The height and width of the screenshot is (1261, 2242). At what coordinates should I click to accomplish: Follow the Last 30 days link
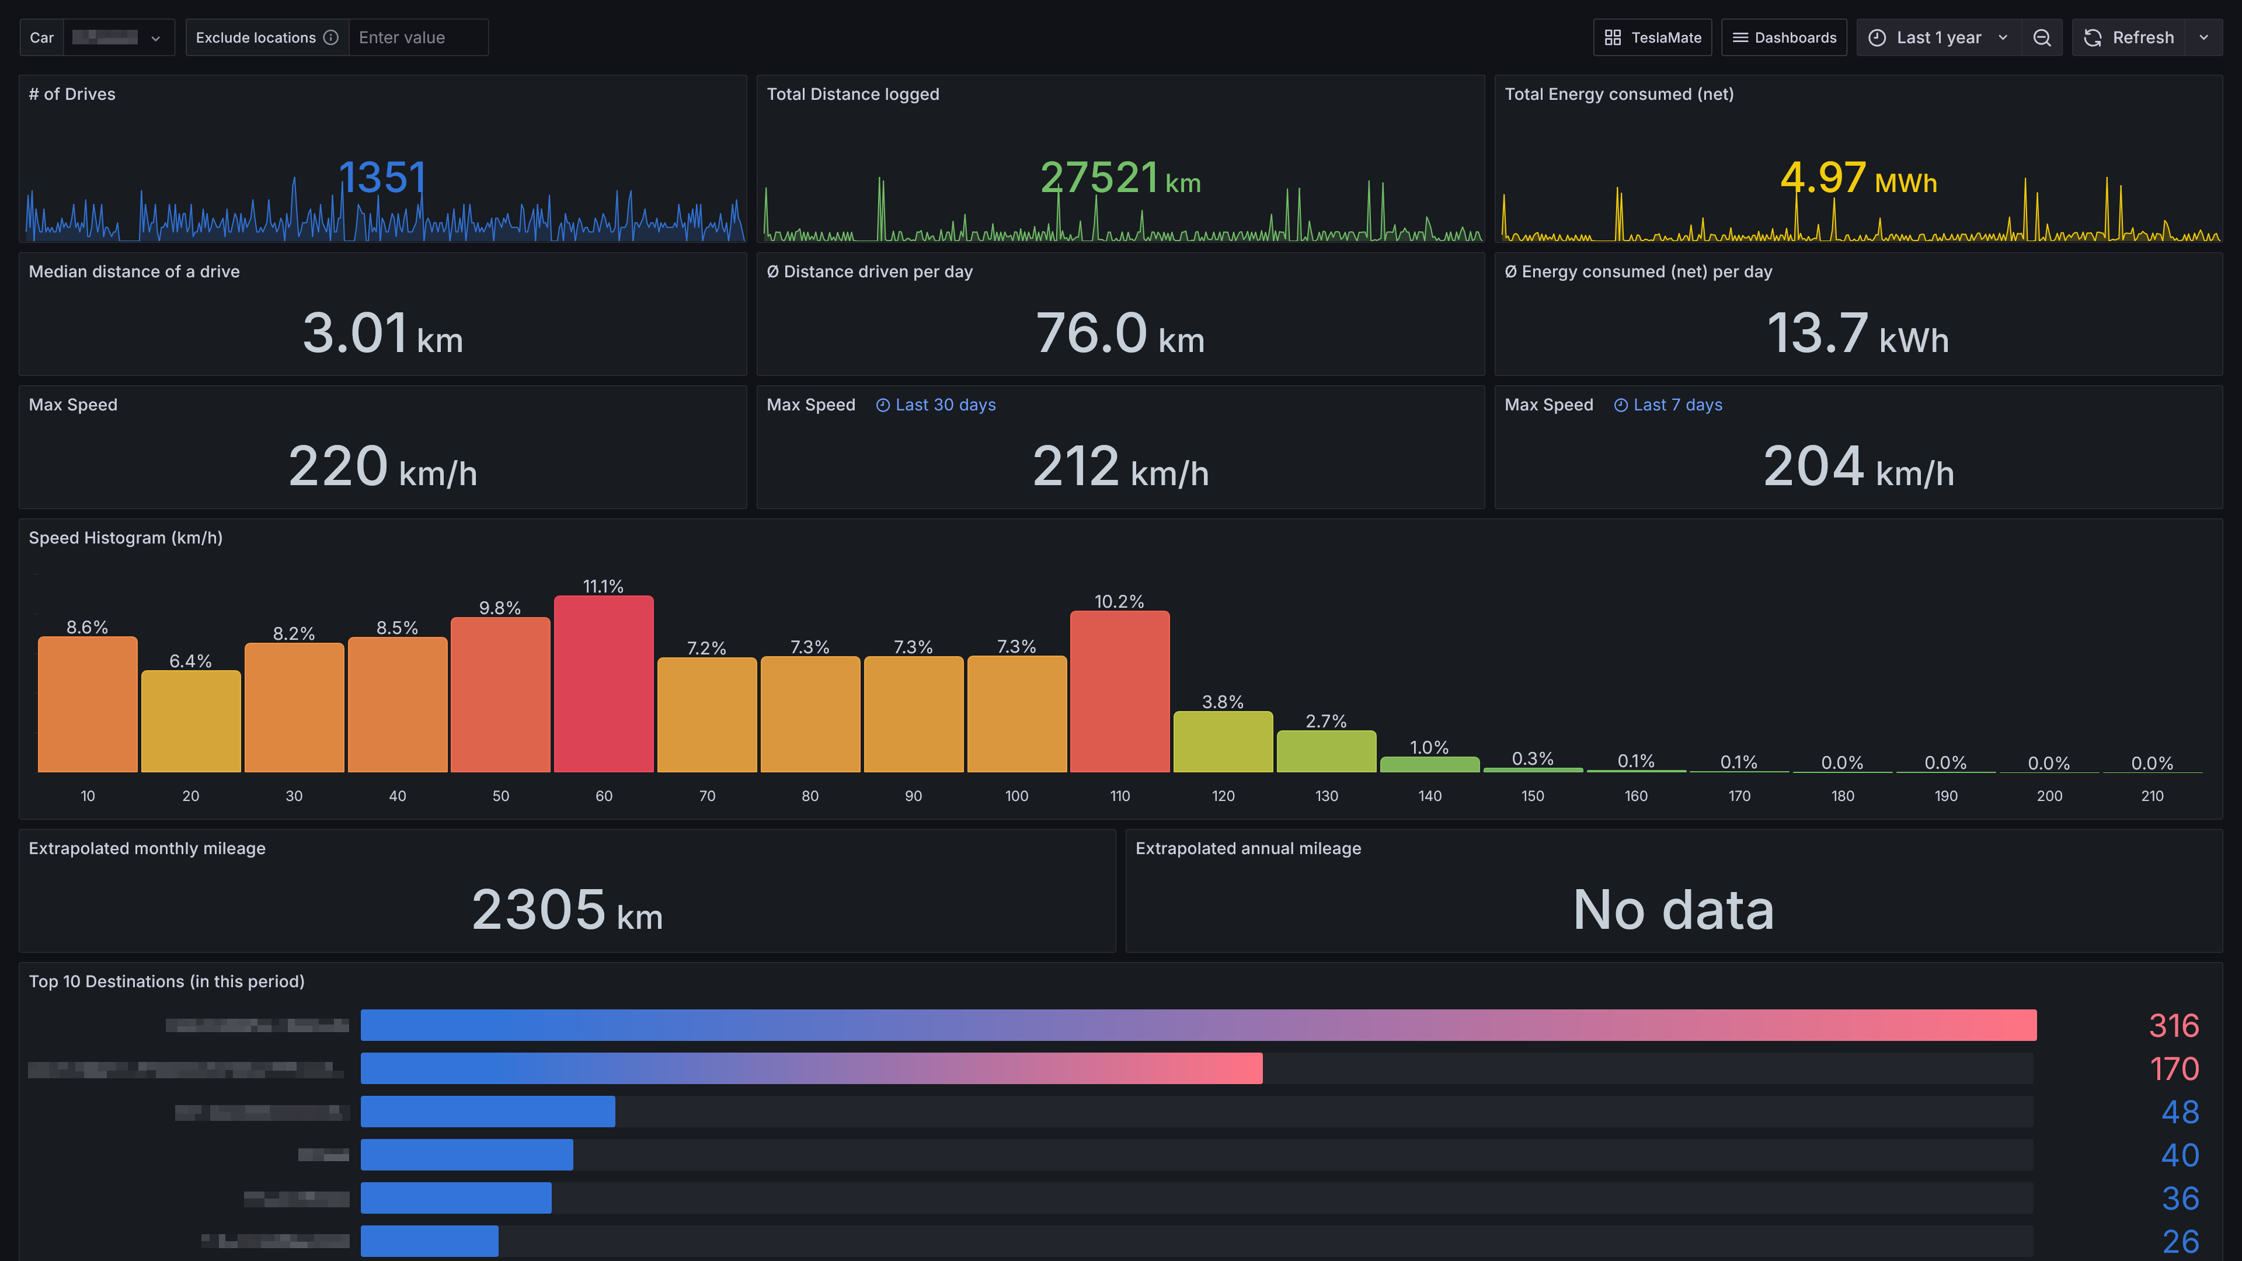[x=945, y=405]
